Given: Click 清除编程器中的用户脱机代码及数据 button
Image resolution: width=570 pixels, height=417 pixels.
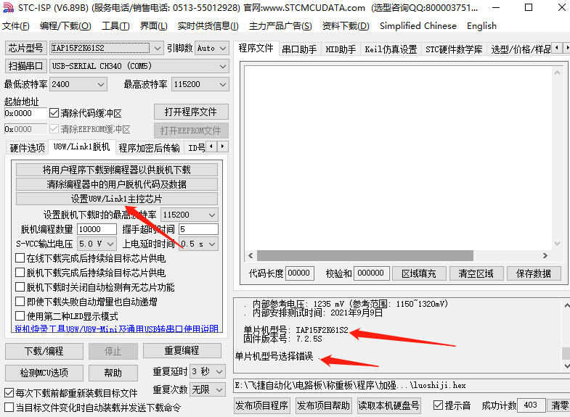Looking at the screenshot, I should point(117,184).
